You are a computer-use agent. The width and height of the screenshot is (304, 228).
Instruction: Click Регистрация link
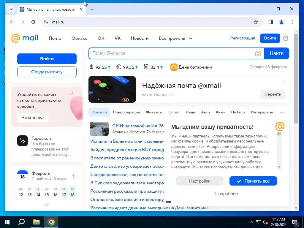[243, 38]
